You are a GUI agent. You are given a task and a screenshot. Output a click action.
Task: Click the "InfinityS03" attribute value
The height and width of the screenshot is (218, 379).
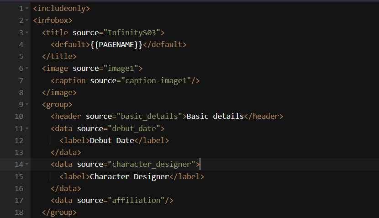132,32
